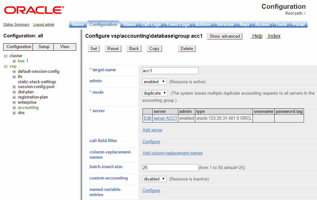Image resolution: width=317 pixels, height=200 pixels.
Task: Expand default-session-config node
Action: (14, 72)
